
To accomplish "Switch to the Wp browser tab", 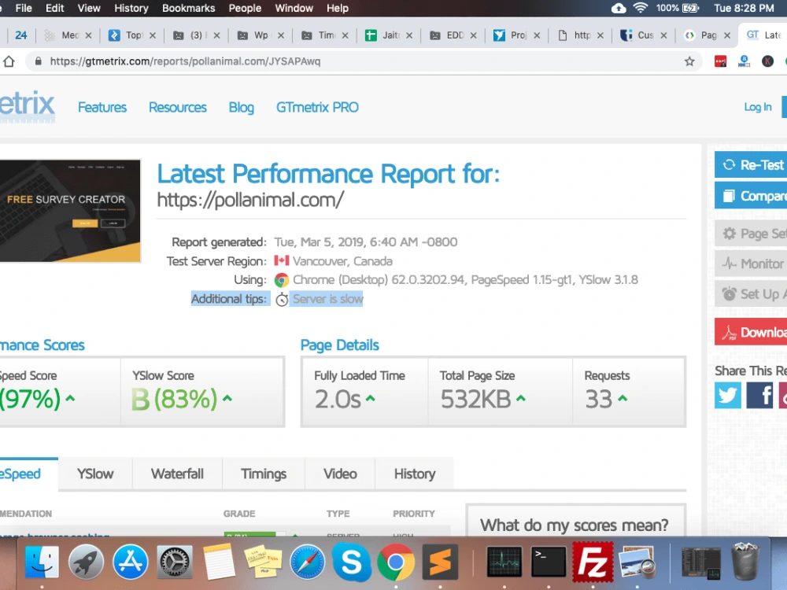I will [x=260, y=35].
